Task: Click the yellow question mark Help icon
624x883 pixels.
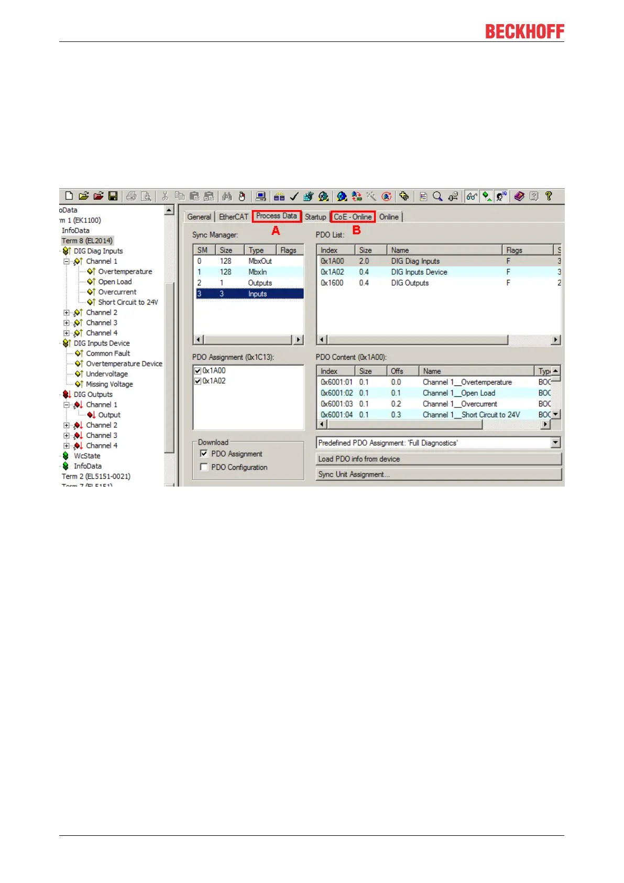Action: pos(549,196)
